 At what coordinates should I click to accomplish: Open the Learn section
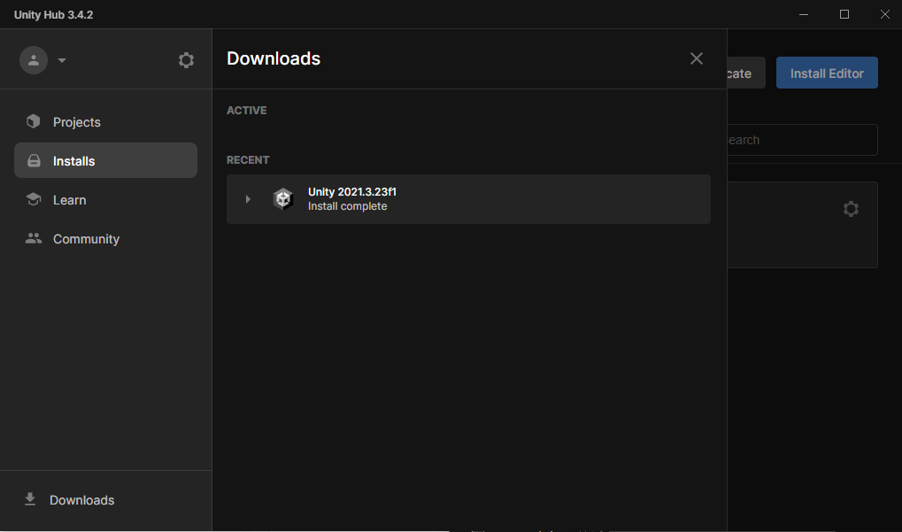pos(106,199)
